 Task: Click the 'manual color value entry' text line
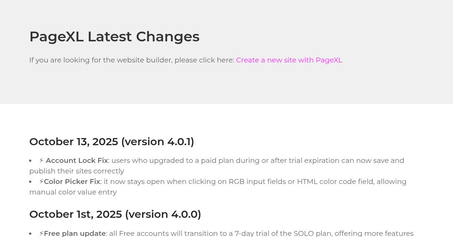click(x=73, y=192)
